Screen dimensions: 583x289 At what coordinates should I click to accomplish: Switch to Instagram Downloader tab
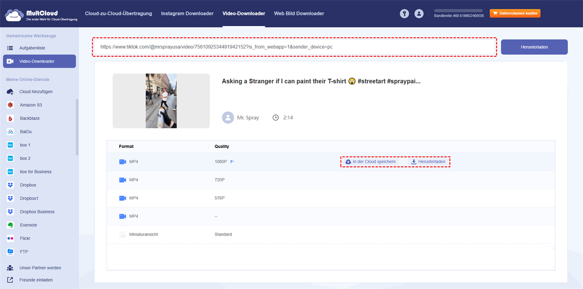(187, 14)
